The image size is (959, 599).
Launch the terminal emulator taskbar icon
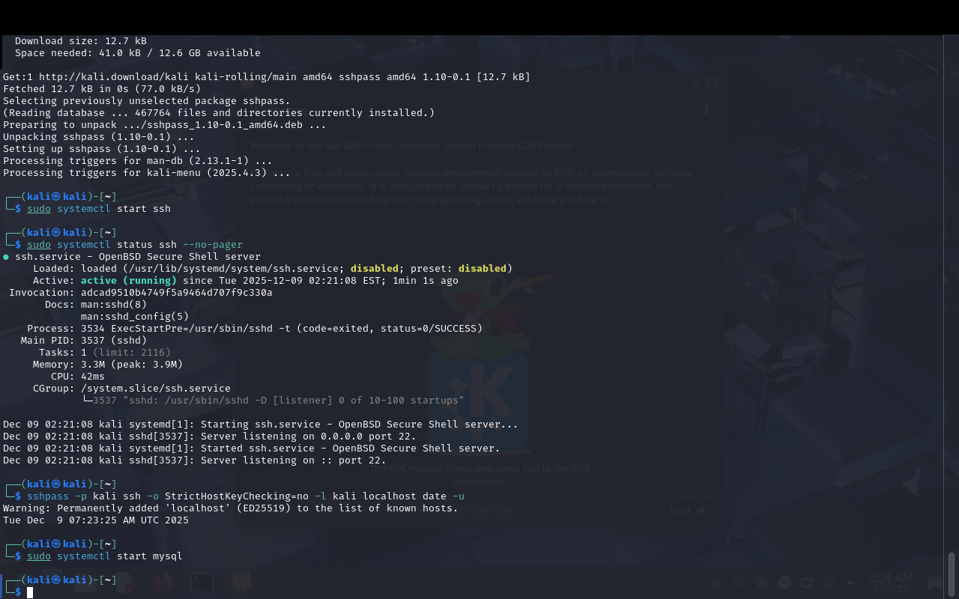(x=202, y=583)
